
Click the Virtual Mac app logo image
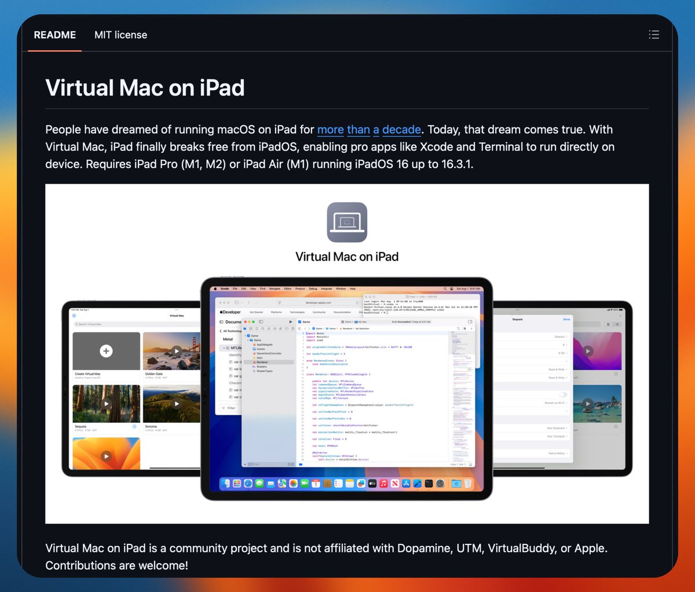pyautogui.click(x=347, y=222)
